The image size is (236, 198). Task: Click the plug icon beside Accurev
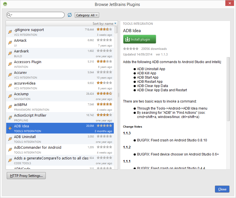tap(10, 75)
